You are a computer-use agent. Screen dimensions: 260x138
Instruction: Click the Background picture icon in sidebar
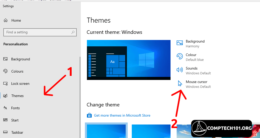point(5,59)
